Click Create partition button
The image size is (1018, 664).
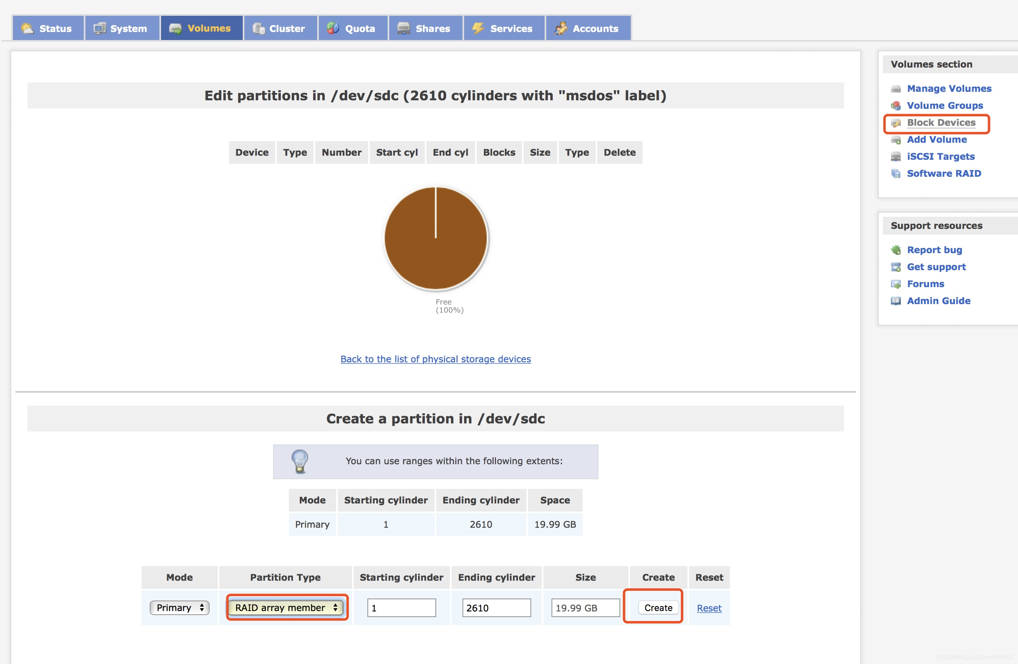click(x=658, y=608)
